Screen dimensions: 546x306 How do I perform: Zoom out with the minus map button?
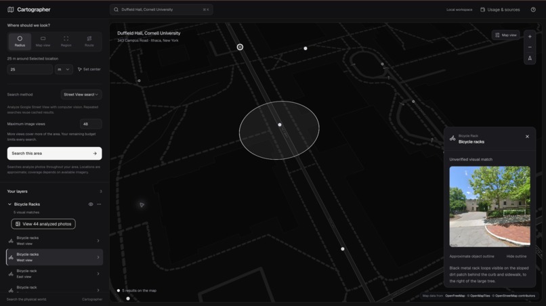point(530,47)
